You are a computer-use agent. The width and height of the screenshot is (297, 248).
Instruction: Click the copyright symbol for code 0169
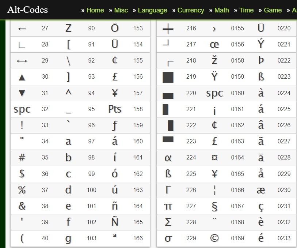(x=214, y=238)
